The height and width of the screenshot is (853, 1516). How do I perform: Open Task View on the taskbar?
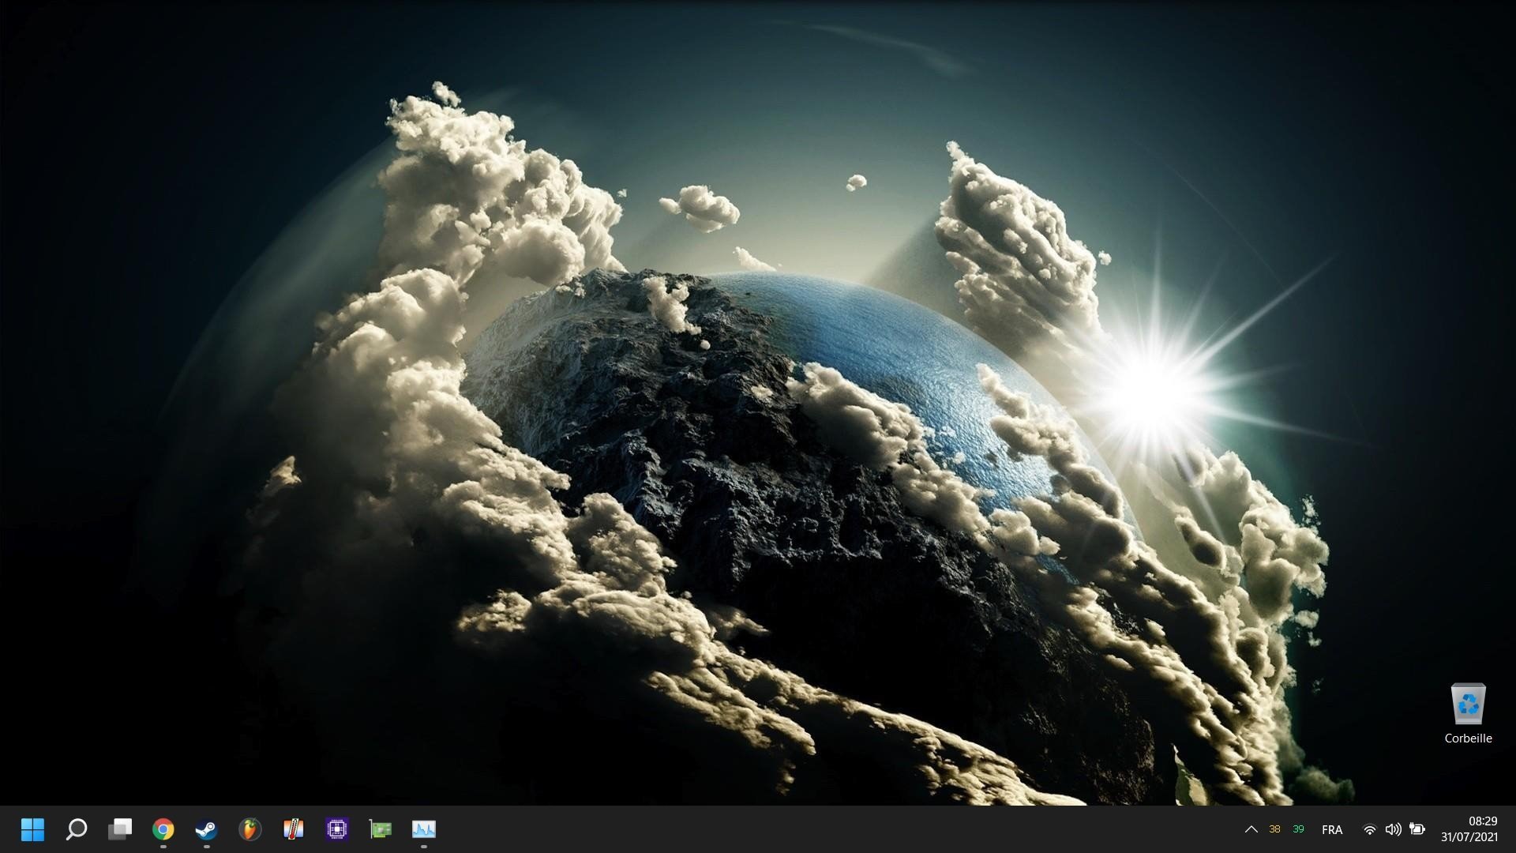click(120, 829)
